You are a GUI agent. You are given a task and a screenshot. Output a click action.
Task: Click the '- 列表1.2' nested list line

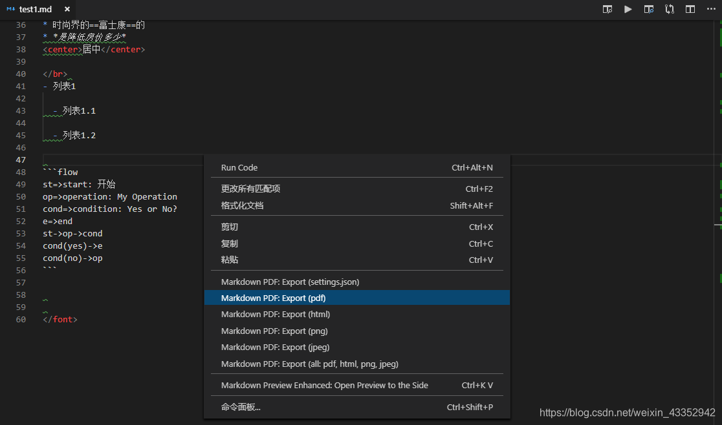click(74, 135)
